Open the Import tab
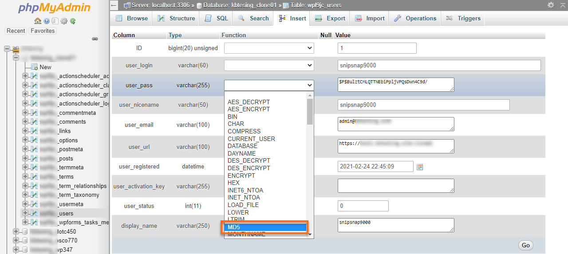568x254 pixels. point(370,18)
